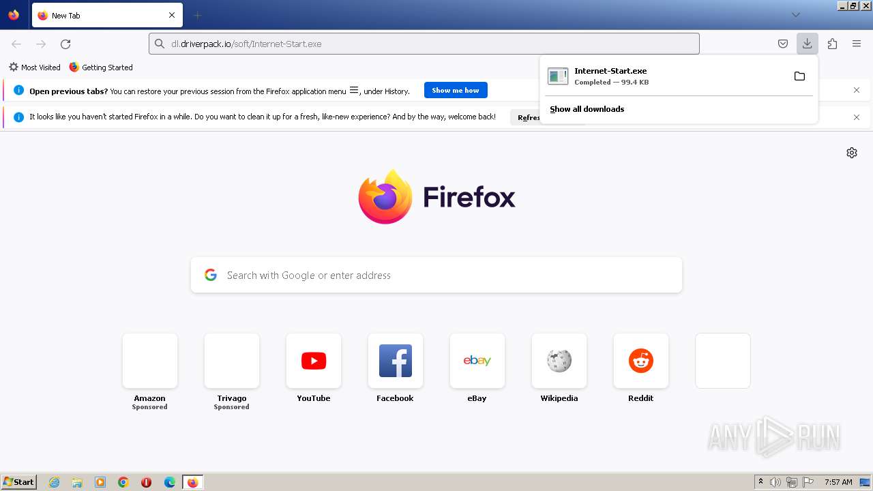Click the Google logo in search box

(x=211, y=275)
